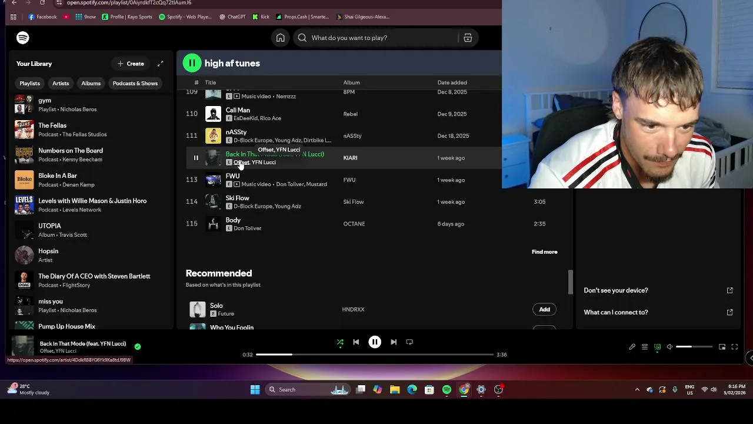Open Don't see your device link

click(x=658, y=290)
